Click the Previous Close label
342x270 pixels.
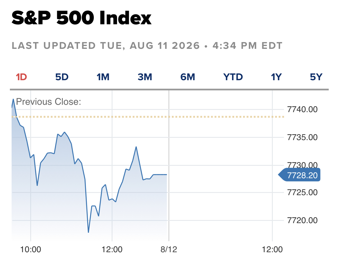(x=49, y=102)
